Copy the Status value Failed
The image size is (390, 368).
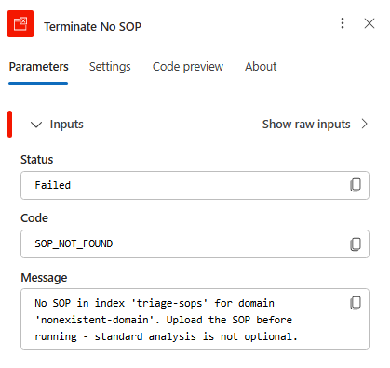point(356,185)
